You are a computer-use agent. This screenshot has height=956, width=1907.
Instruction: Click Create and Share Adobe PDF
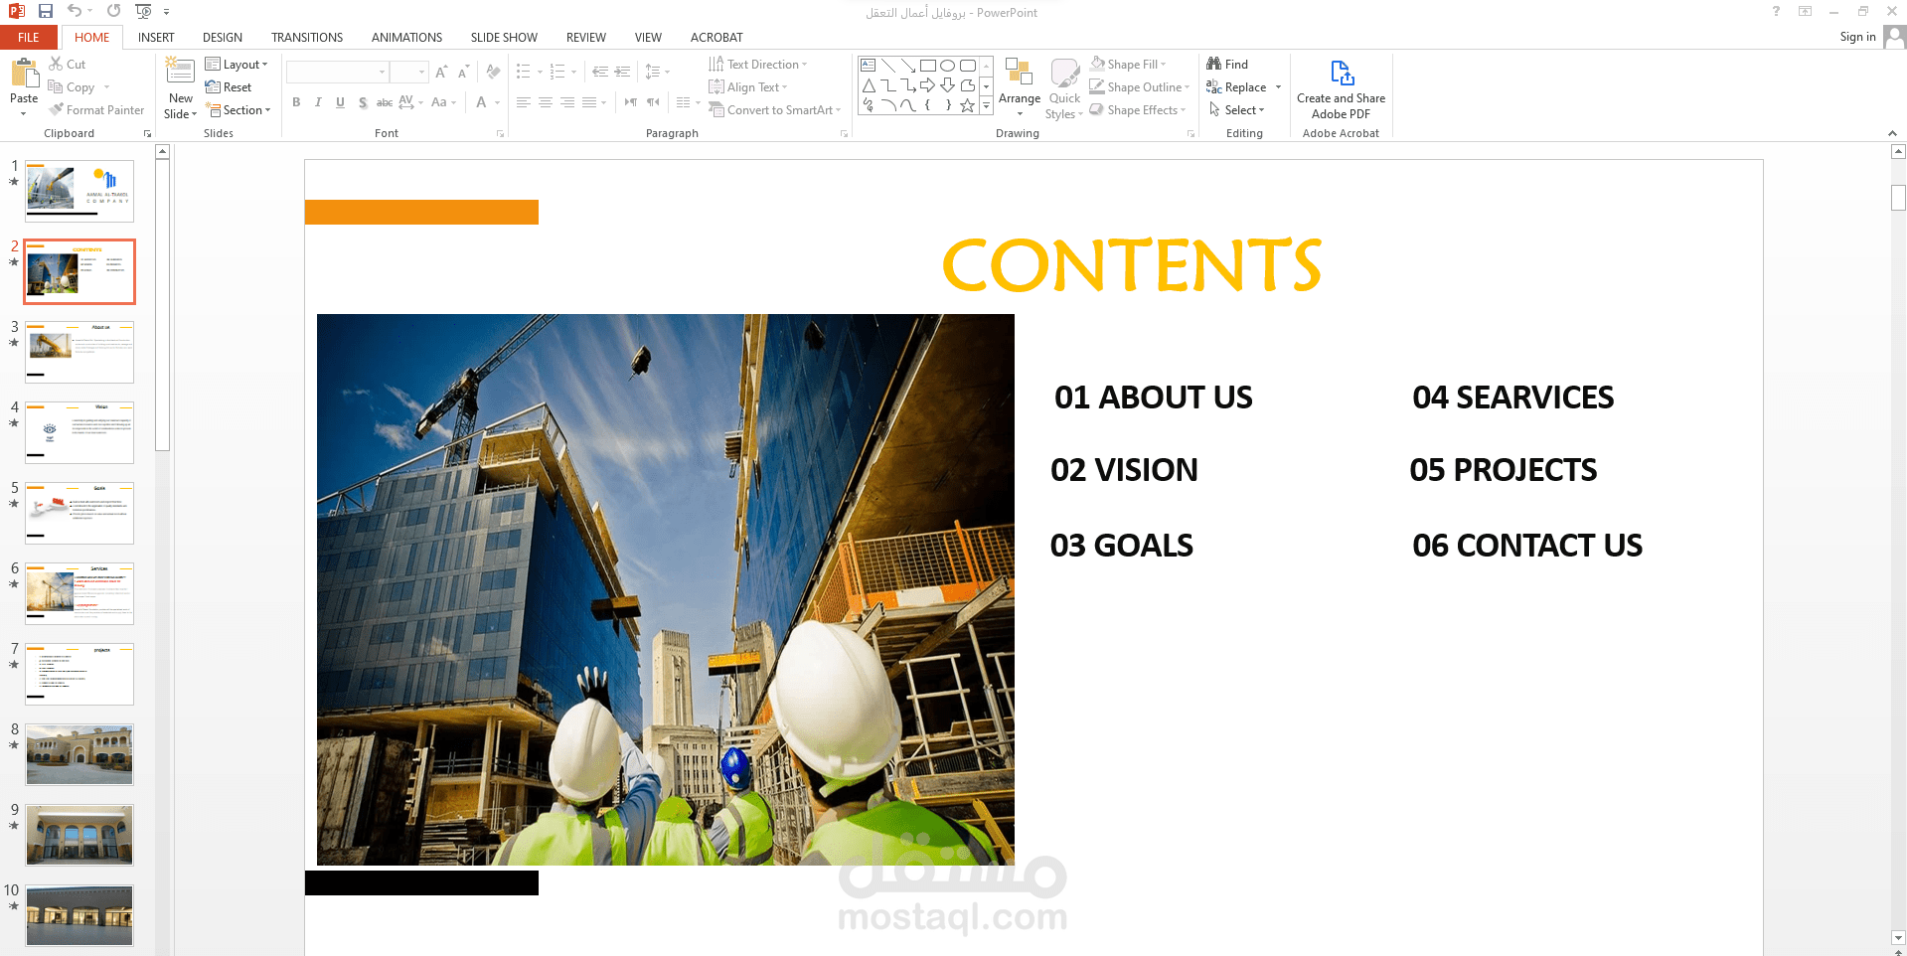tap(1341, 89)
